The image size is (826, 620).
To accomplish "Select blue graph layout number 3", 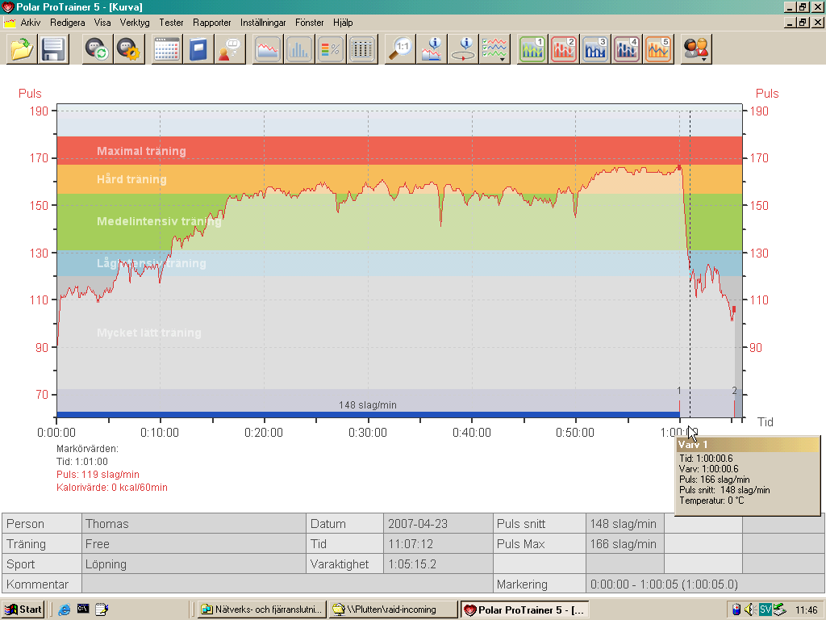I will [595, 49].
